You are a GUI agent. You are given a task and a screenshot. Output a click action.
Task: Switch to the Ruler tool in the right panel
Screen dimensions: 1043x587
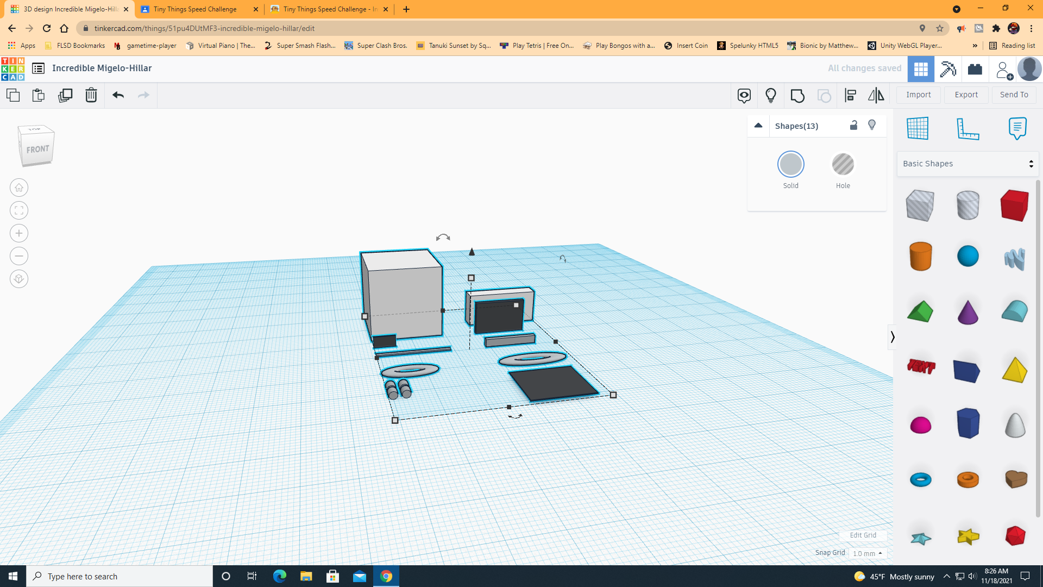969,128
